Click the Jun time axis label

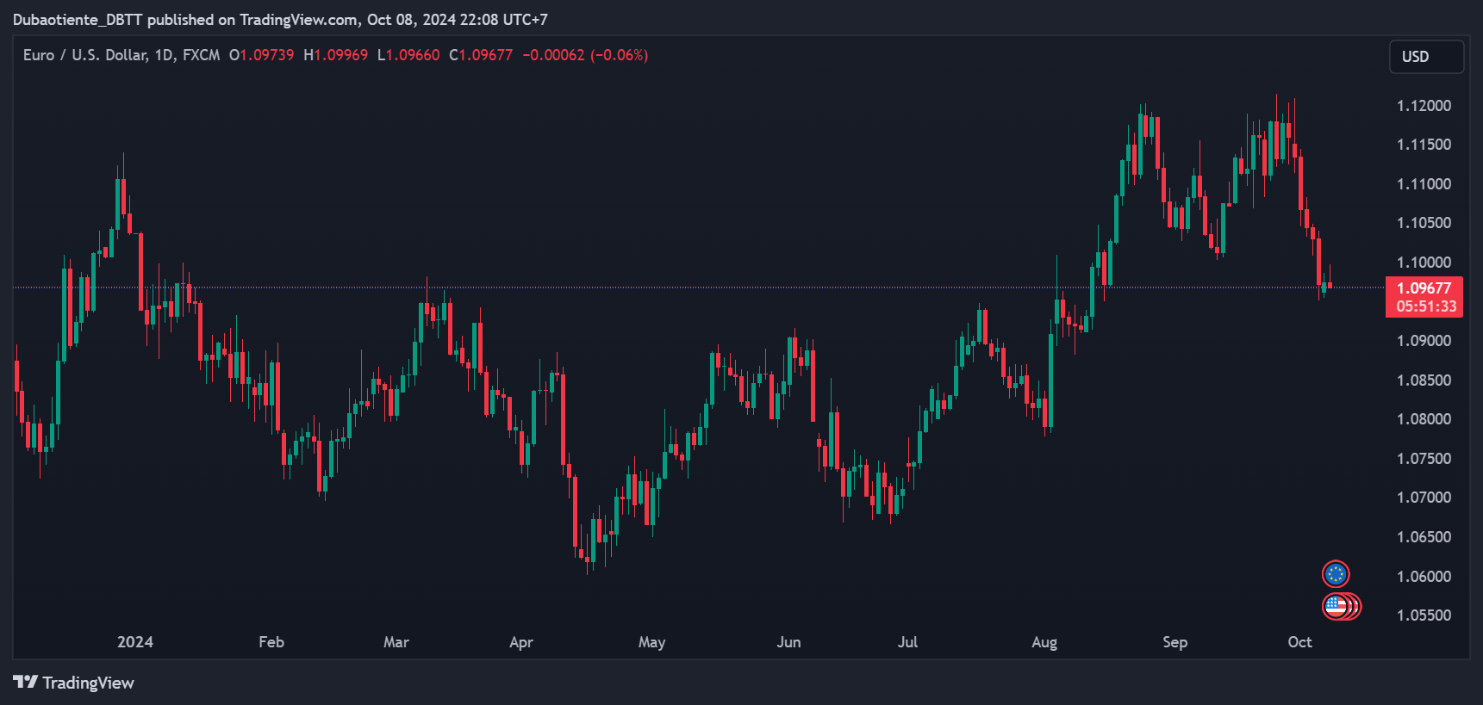point(788,642)
